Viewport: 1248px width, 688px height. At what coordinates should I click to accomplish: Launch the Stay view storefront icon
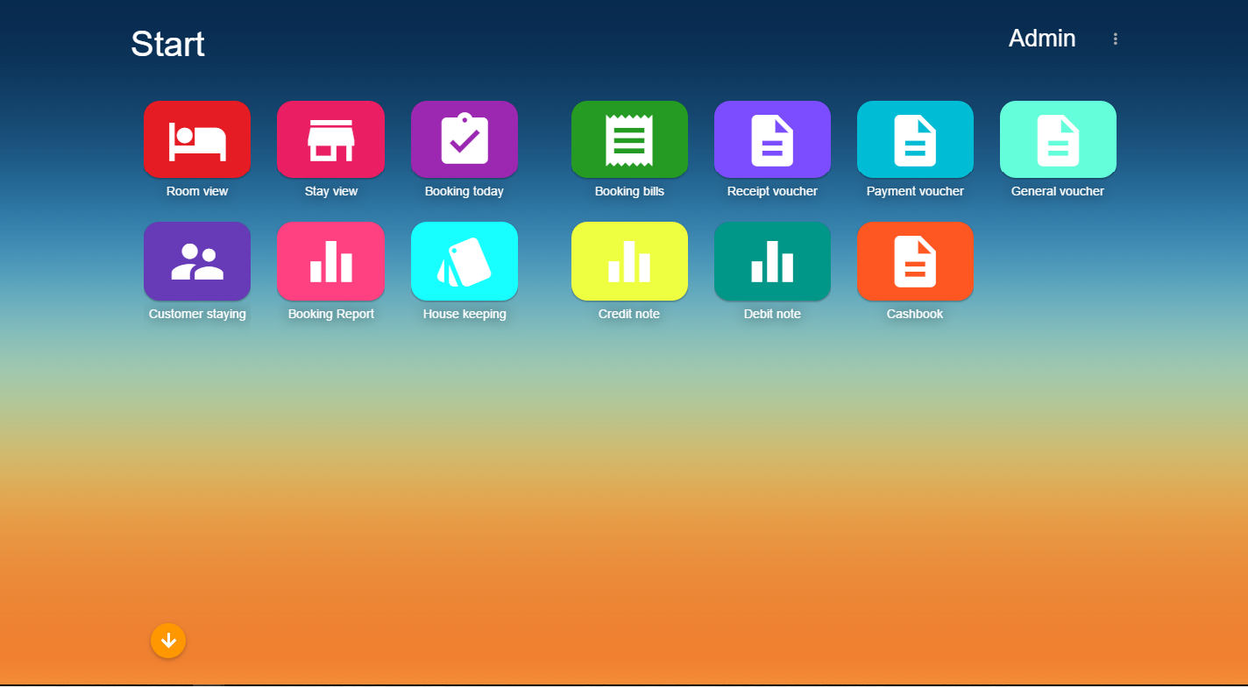(x=330, y=140)
